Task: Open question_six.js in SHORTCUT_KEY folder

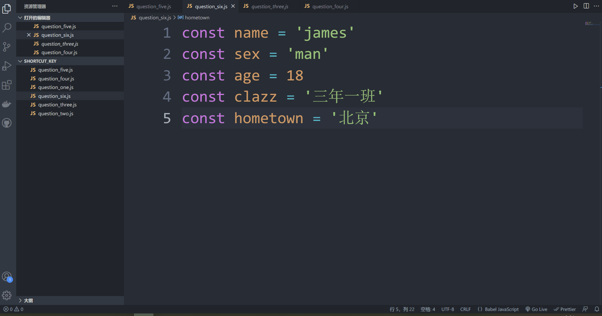Action: click(x=70, y=96)
